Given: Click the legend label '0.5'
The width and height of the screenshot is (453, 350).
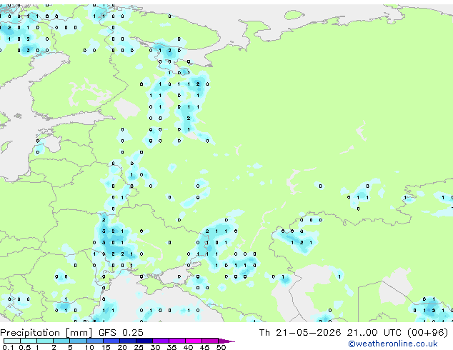Looking at the screenshot, I should click(x=25, y=347).
